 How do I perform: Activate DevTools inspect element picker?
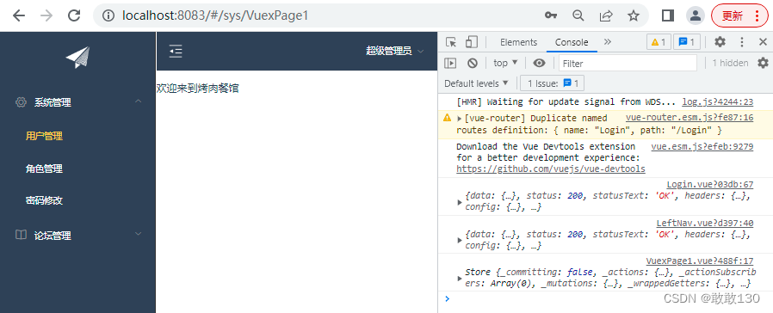pyautogui.click(x=450, y=42)
